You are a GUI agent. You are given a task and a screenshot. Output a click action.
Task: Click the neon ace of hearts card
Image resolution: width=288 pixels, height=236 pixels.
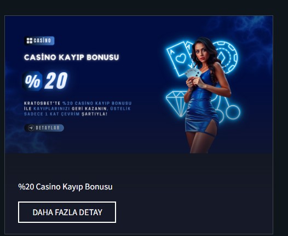coord(177,59)
